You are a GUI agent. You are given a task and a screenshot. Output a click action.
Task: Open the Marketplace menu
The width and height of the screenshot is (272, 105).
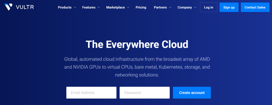116,7
